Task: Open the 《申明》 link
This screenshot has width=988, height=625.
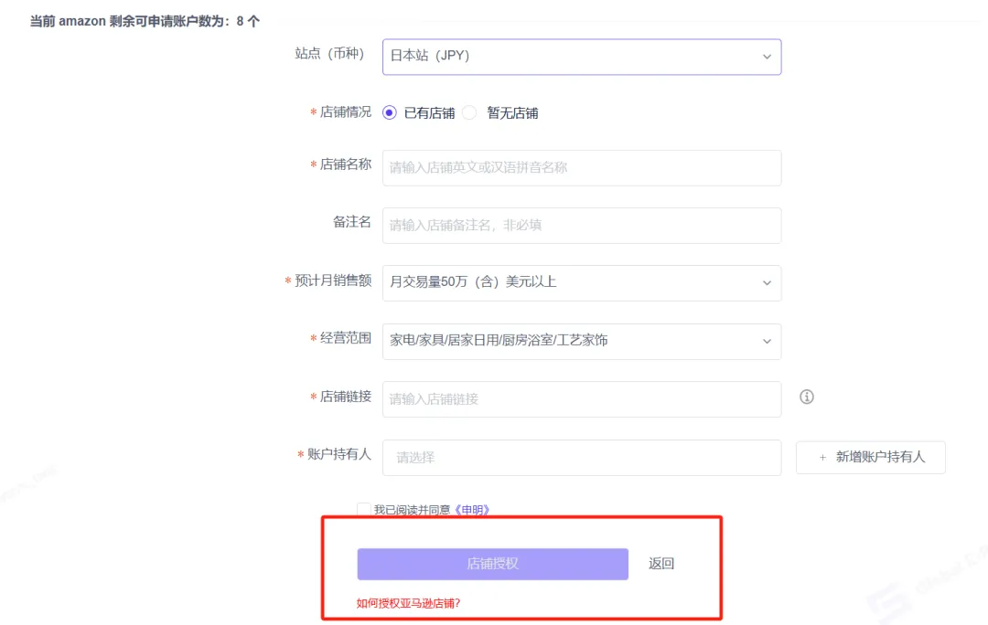Action: [471, 510]
